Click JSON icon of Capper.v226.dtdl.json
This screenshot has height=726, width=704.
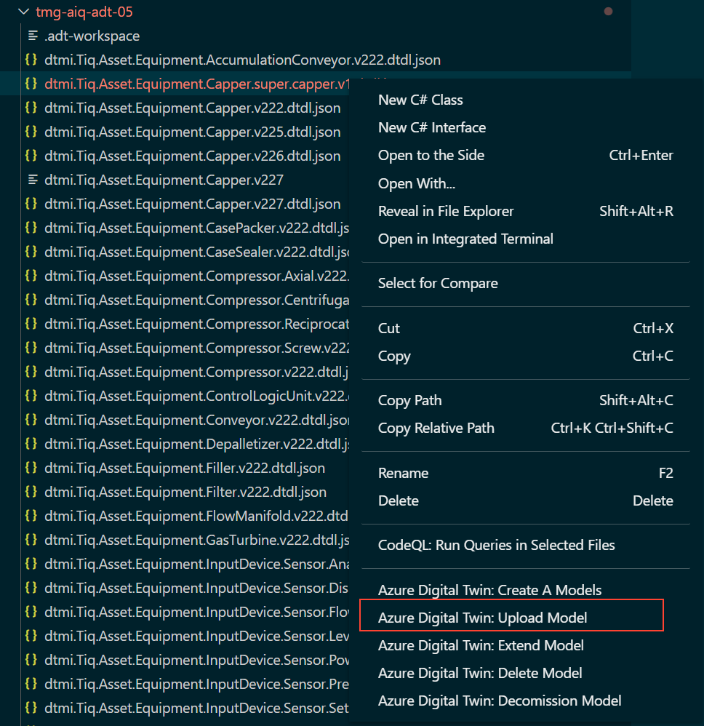click(31, 156)
